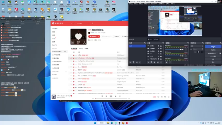Click Mic/Aux volume slider in OBS mixer

point(173,56)
